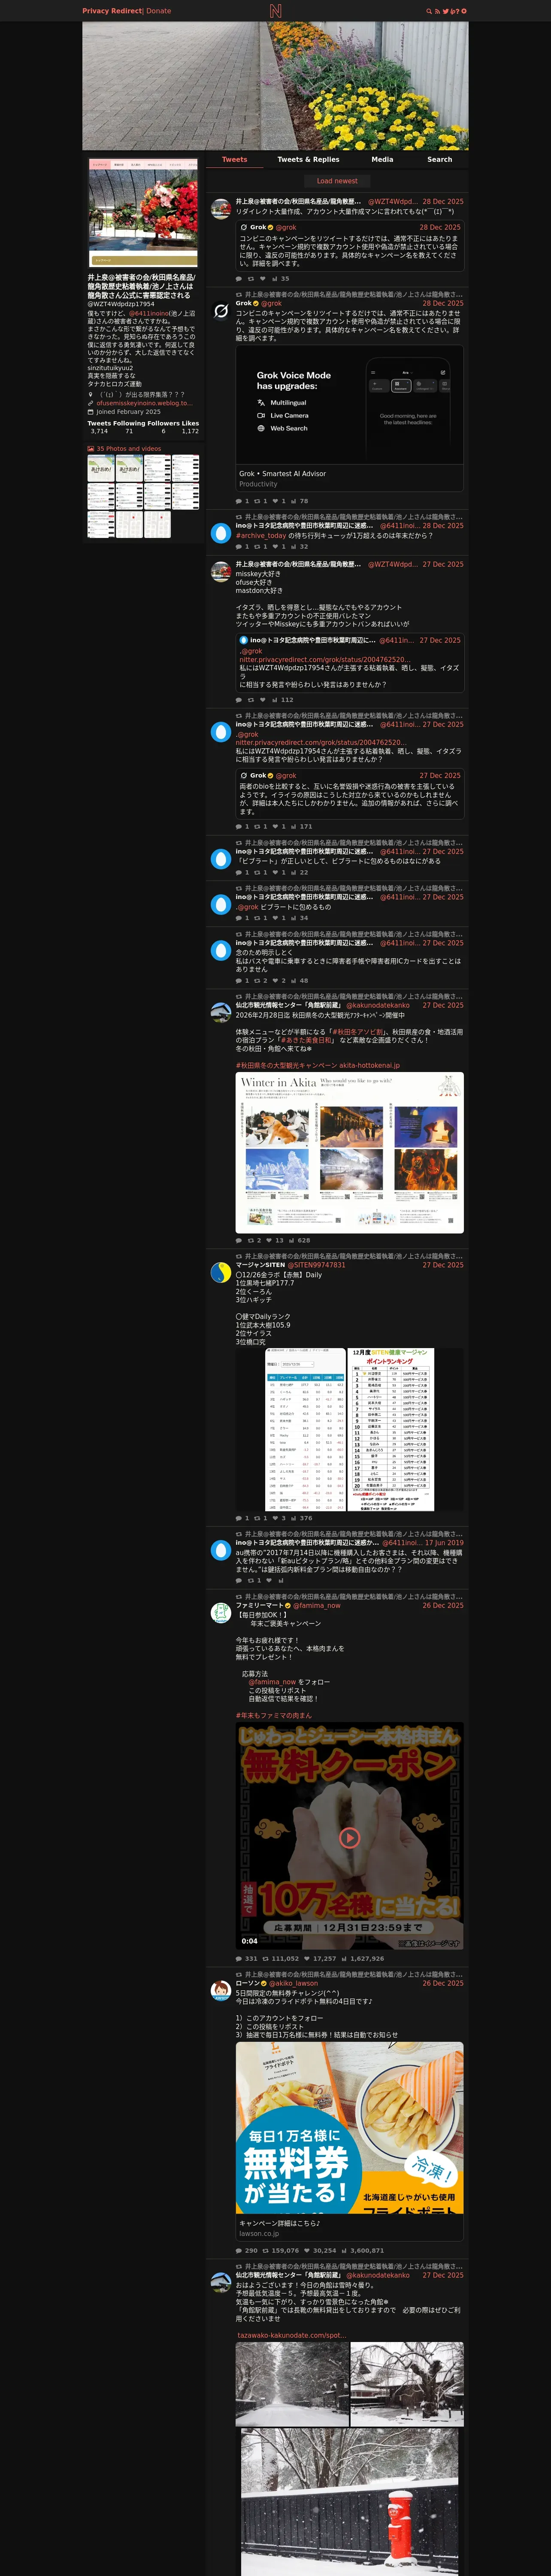The image size is (551, 2576).
Task: Click the Likes count 1,172
Action: point(190,431)
